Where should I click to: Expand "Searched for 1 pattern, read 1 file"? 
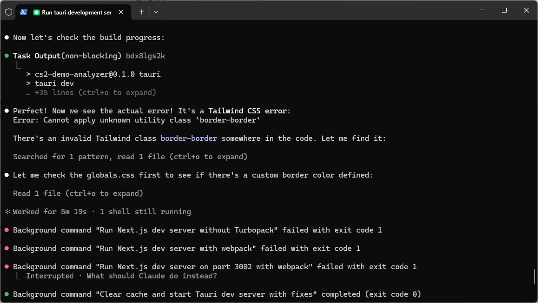tap(130, 157)
